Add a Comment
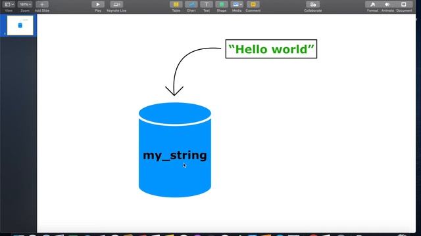This screenshot has width=421, height=236. [x=253, y=5]
